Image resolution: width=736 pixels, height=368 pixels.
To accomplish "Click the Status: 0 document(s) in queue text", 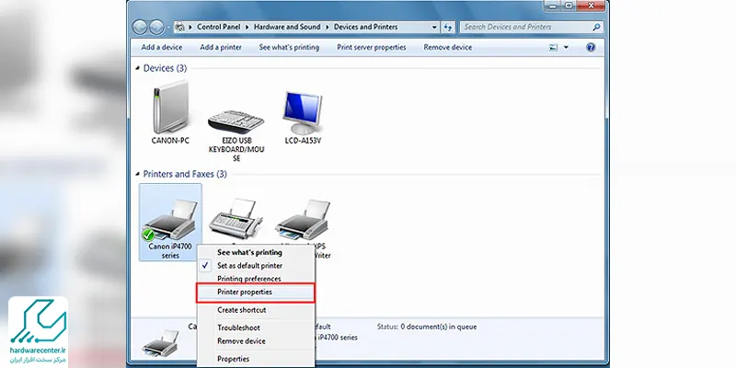I will 427,327.
